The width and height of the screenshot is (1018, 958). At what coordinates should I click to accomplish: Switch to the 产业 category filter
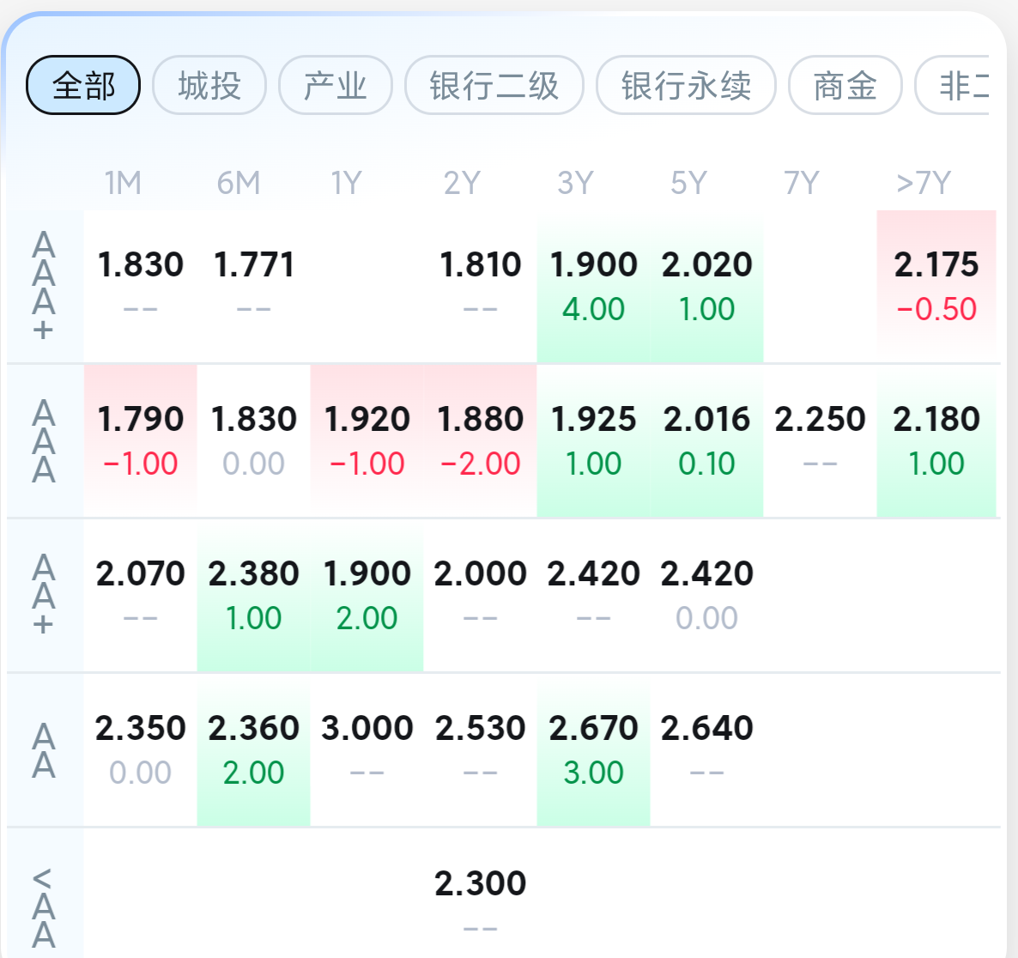[335, 85]
